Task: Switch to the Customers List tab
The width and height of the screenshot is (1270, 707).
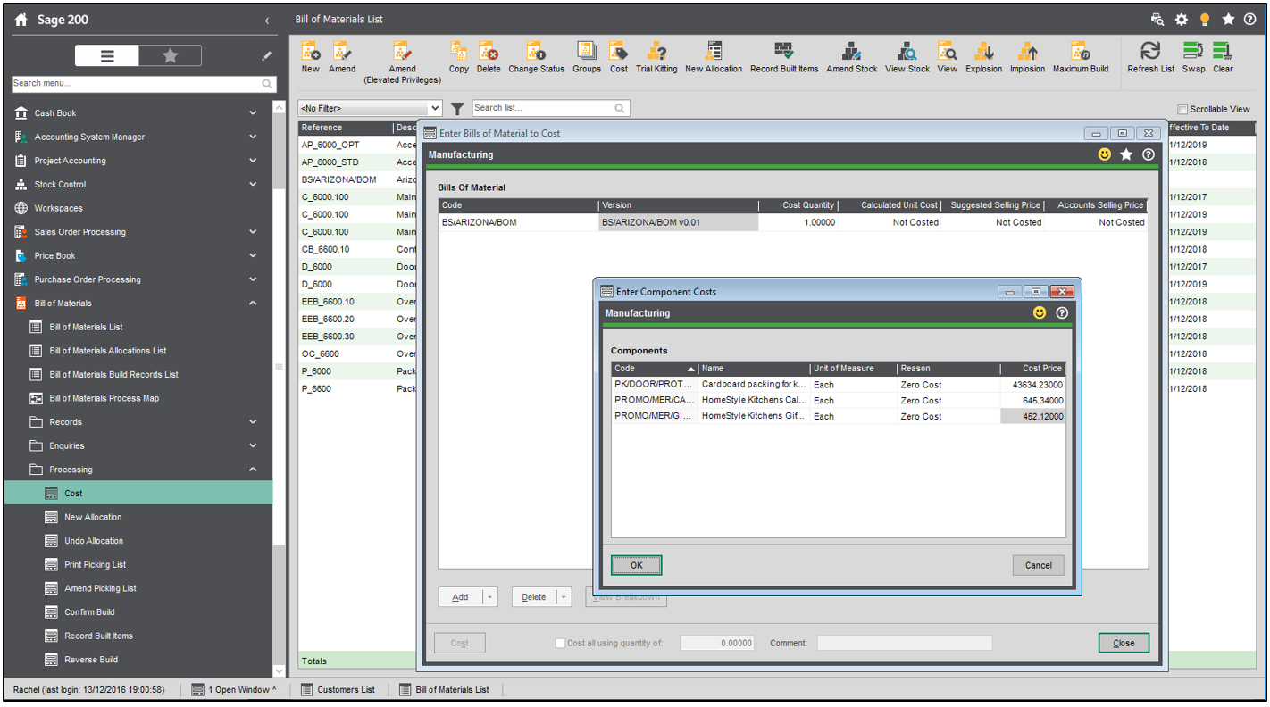Action: [x=338, y=690]
